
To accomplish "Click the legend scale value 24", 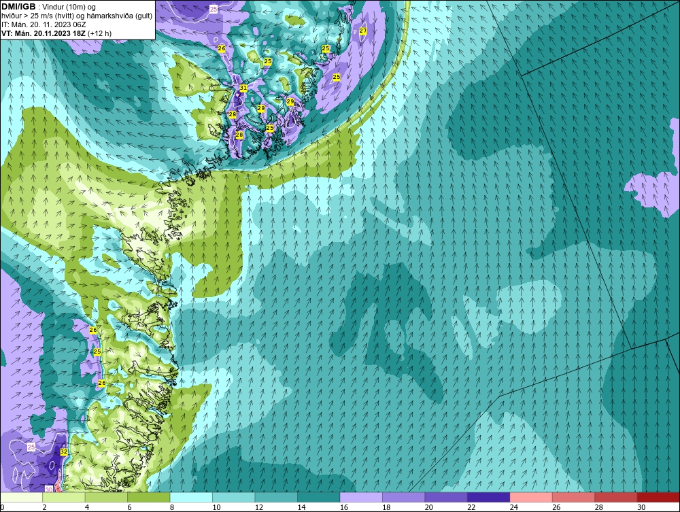I will (514, 508).
